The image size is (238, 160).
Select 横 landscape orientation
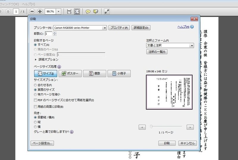click(35, 127)
